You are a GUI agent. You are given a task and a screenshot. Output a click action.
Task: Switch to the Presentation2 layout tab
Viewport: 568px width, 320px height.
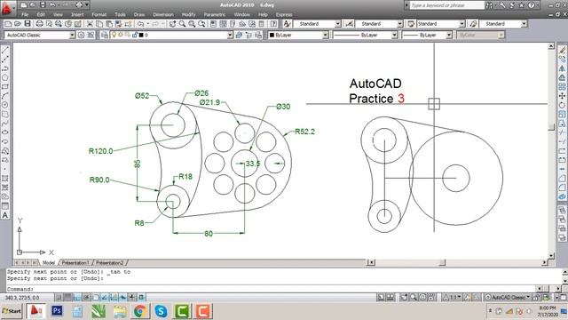[x=109, y=262]
